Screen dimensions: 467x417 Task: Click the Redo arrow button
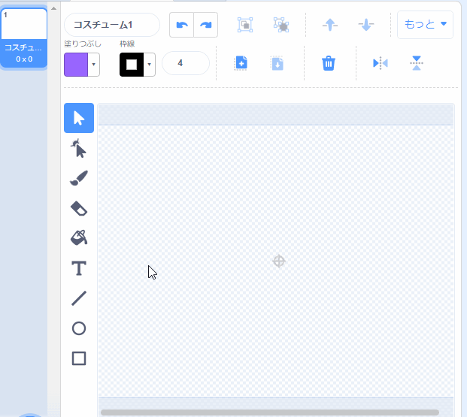[x=205, y=25]
